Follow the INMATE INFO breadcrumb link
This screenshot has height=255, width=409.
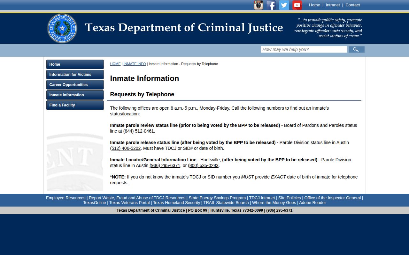[x=135, y=64]
